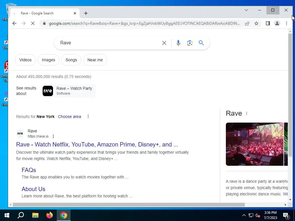The height and width of the screenshot is (221, 295).
Task: Stop loading the page
Action: pos(33,23)
